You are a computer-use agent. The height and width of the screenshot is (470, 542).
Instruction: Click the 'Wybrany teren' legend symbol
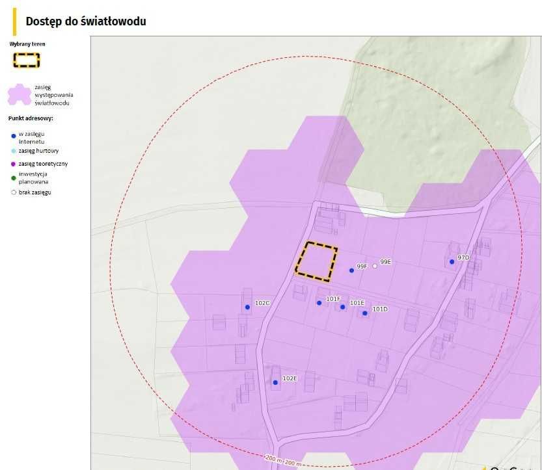pyautogui.click(x=27, y=60)
